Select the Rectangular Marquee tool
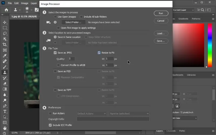 5,28
